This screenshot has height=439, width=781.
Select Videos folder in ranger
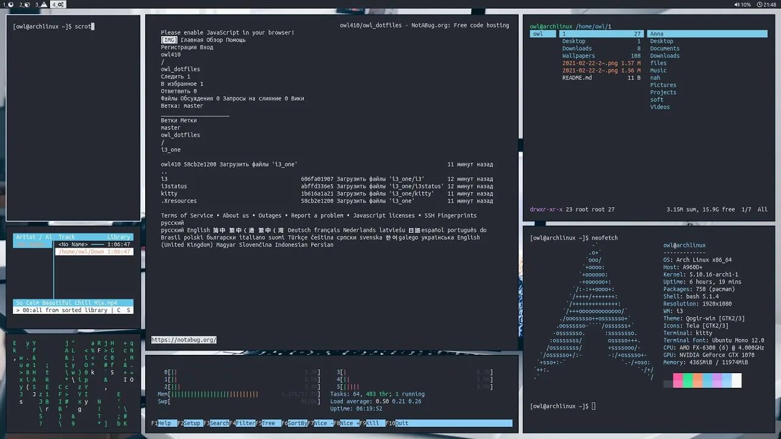[x=660, y=107]
